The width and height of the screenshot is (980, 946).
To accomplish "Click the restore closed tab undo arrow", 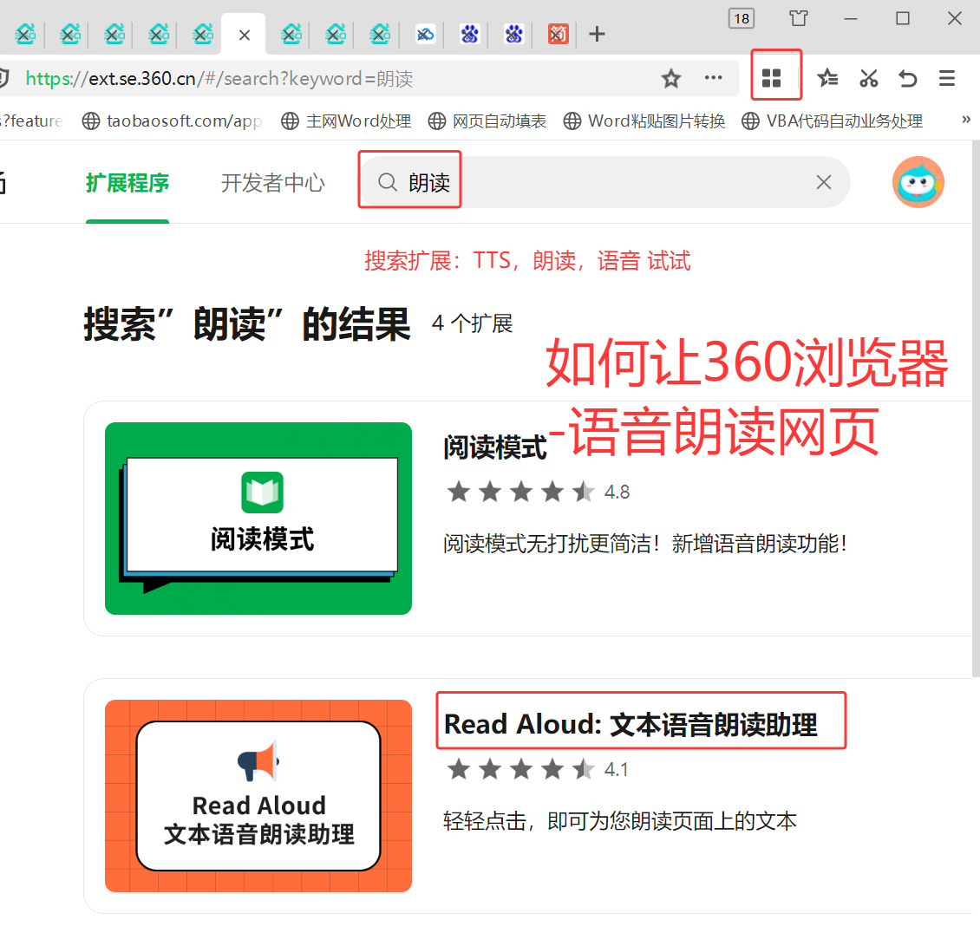I will [907, 78].
